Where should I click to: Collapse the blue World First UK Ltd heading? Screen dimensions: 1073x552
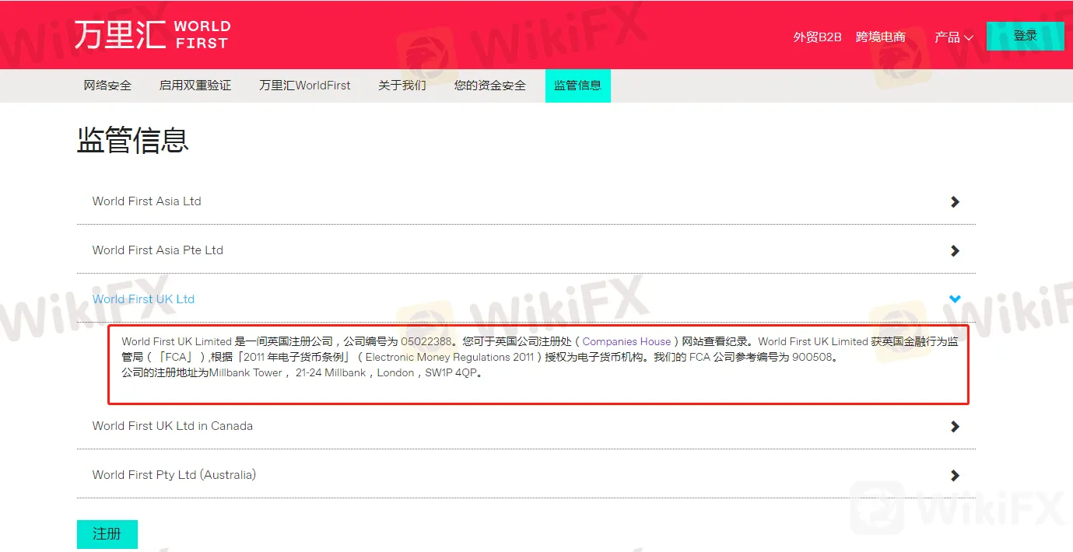143,299
